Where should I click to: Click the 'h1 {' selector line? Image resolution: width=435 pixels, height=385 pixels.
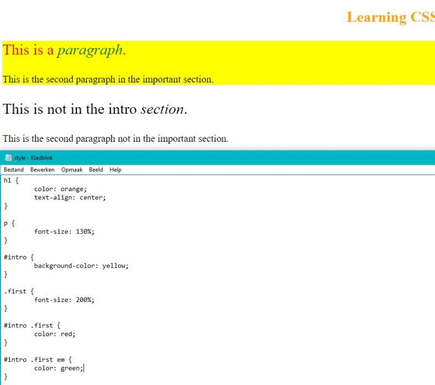[11, 181]
